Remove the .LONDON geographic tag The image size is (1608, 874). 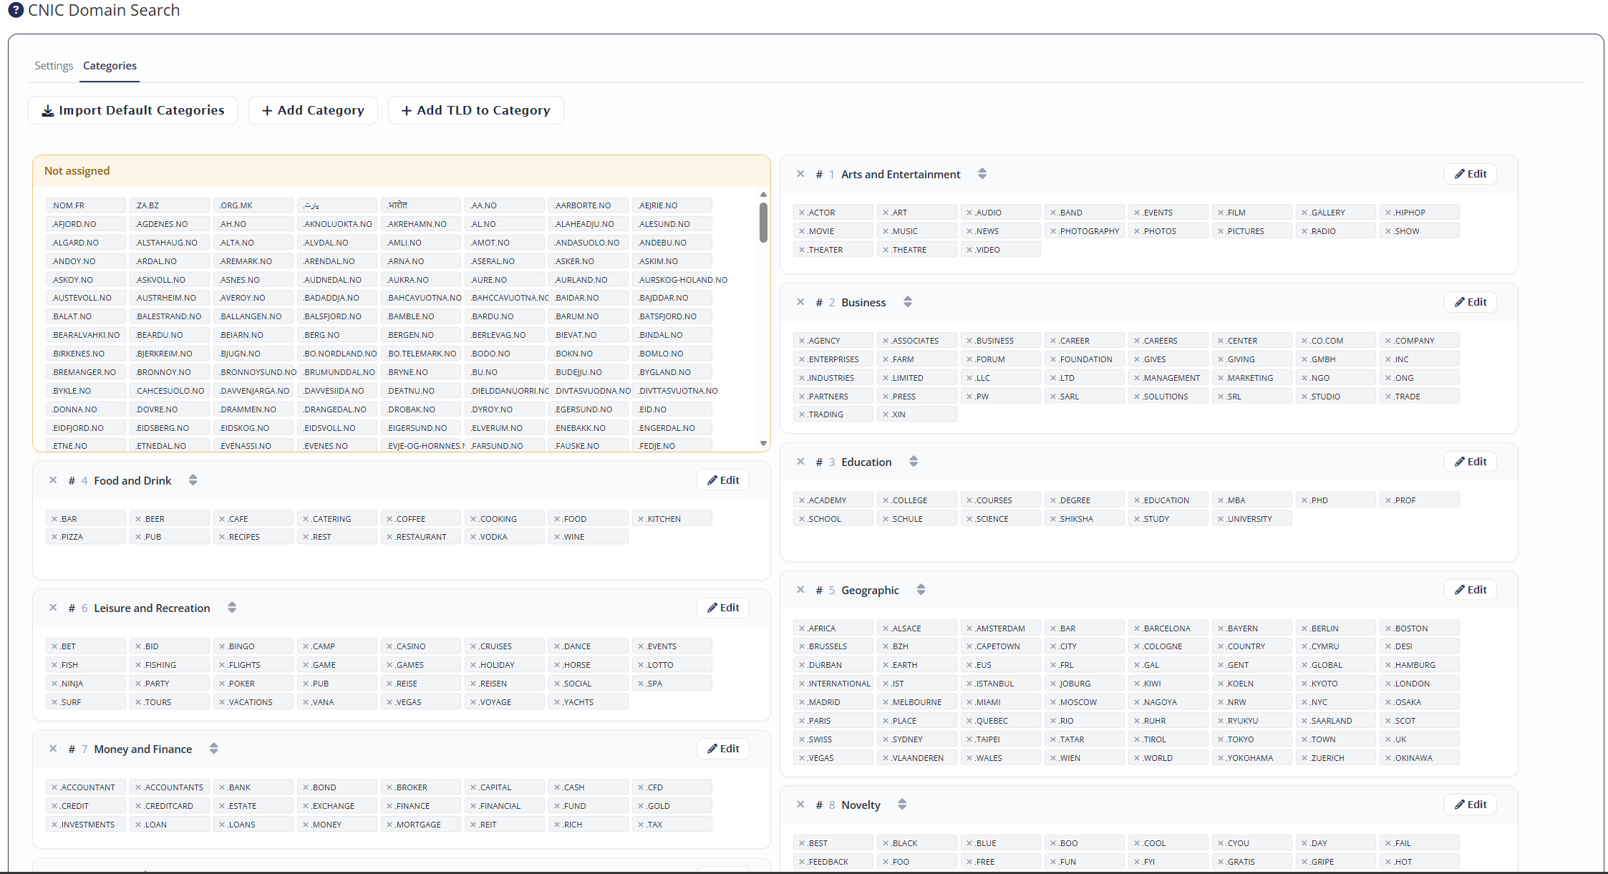[1388, 684]
